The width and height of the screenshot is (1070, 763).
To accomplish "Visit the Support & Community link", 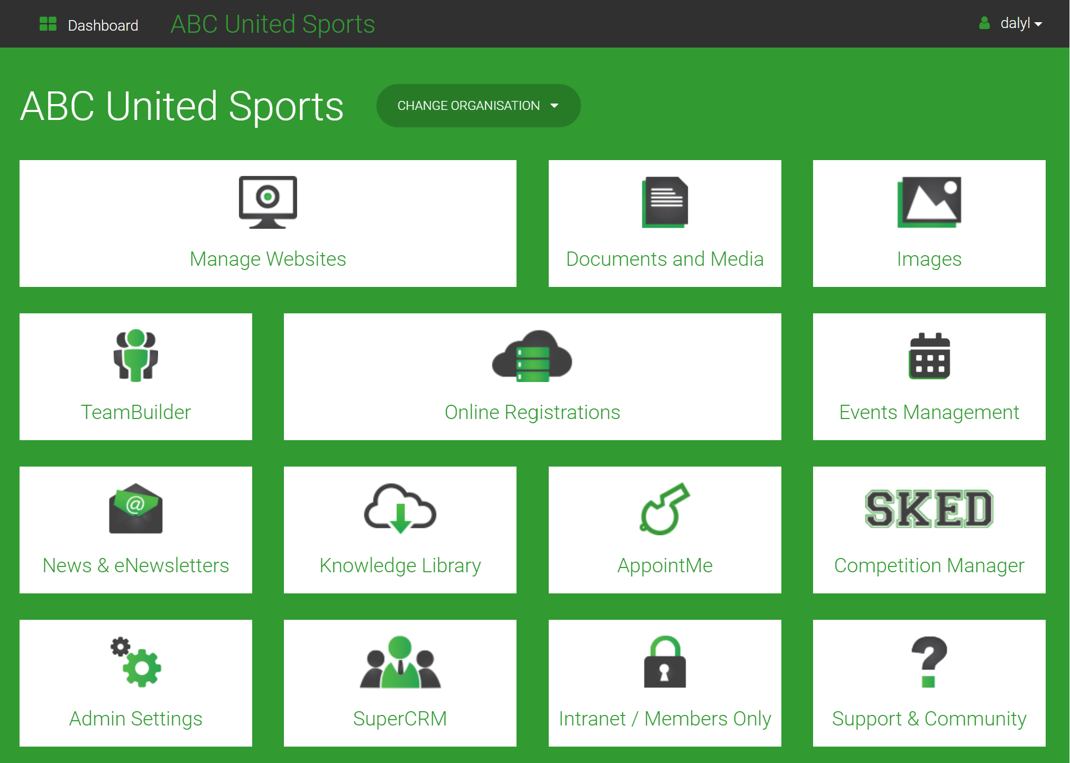I will click(929, 719).
